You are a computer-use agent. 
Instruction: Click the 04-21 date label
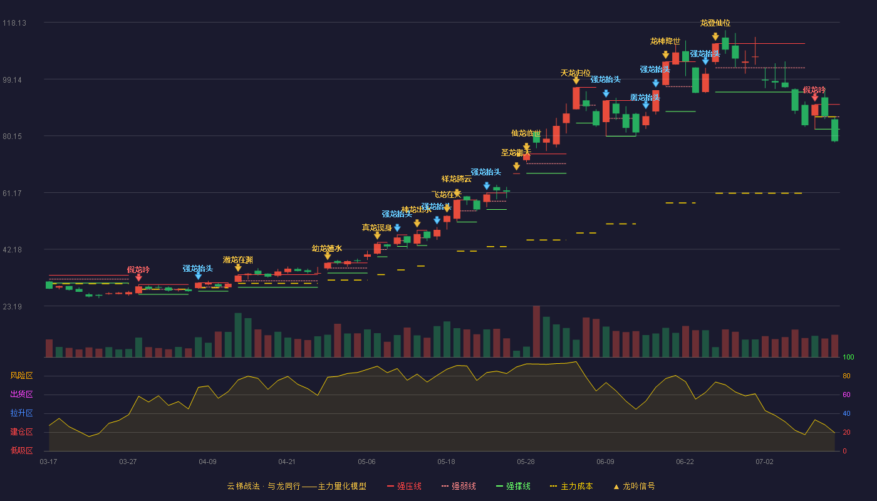(287, 462)
